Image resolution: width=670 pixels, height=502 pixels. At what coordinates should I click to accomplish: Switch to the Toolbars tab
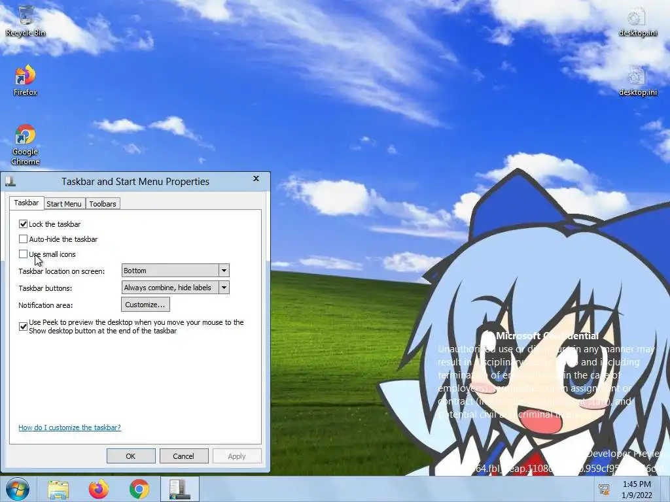pos(103,204)
